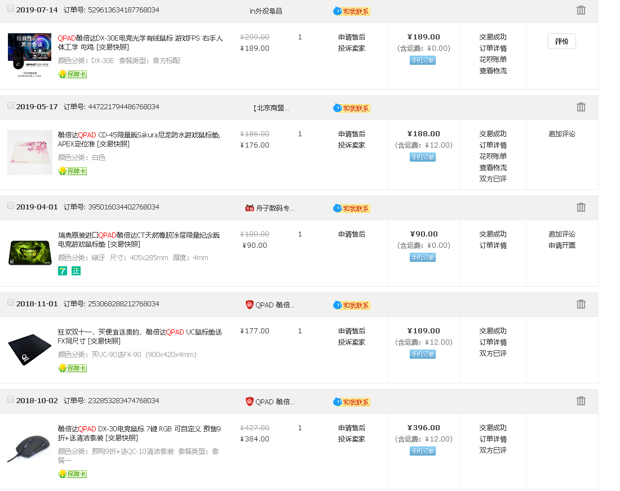Viewport: 620px width, 491px height.
Task: Open 和我联系 chat for the 2019-05-17 order
Action: click(352, 108)
